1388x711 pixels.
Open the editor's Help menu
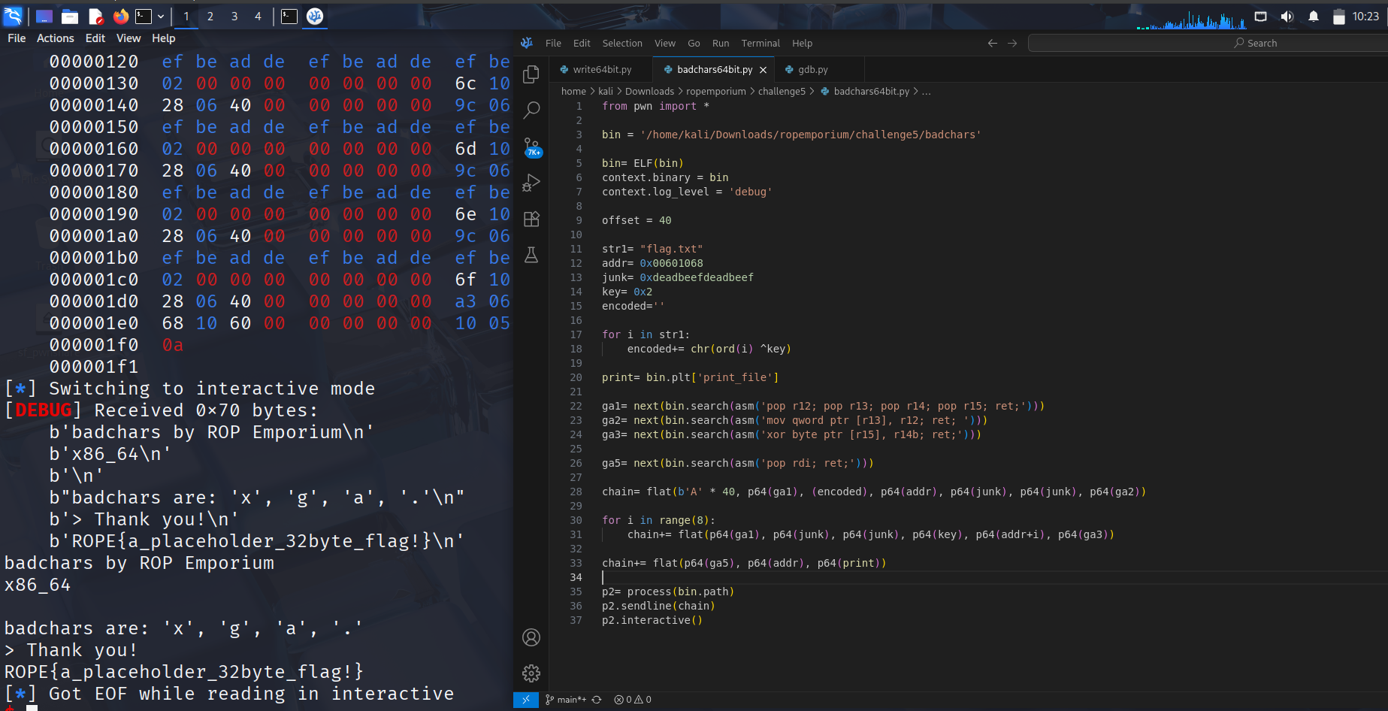802,44
